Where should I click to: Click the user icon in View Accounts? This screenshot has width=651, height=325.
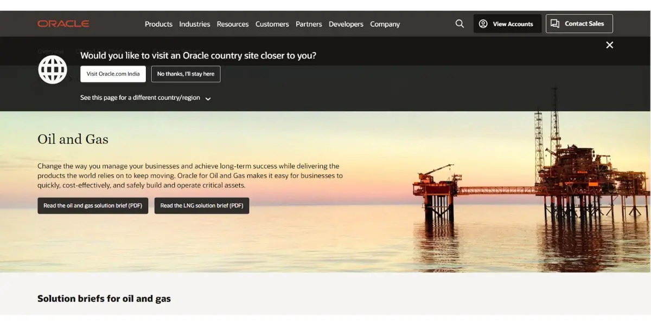(x=483, y=24)
